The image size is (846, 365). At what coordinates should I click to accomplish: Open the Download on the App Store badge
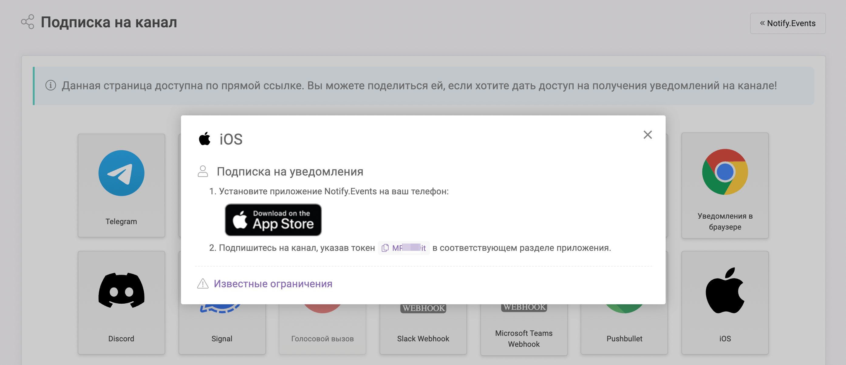point(273,220)
